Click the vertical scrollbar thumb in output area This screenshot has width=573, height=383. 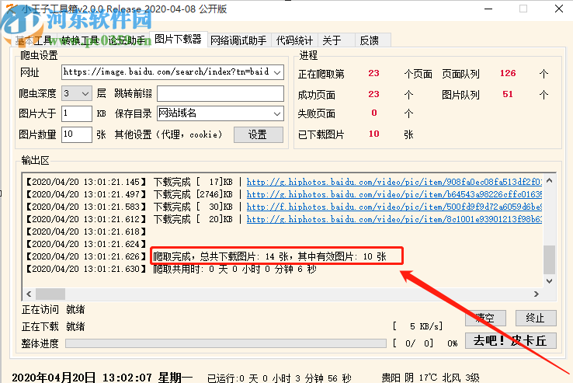[x=549, y=259]
